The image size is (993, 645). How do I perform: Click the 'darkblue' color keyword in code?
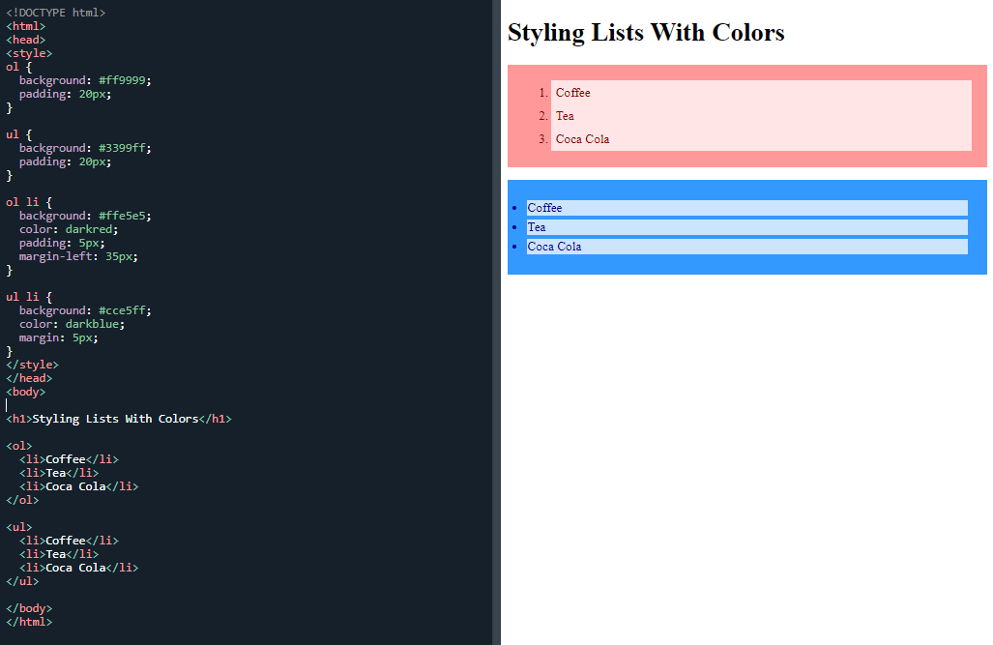pyautogui.click(x=92, y=324)
